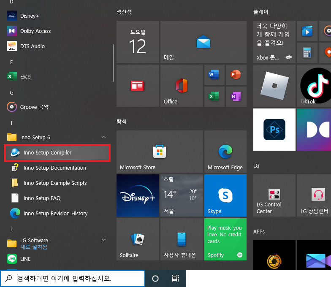Open the Microsoft Store tile
Viewport: 331px width, 287px height.
pos(160,152)
